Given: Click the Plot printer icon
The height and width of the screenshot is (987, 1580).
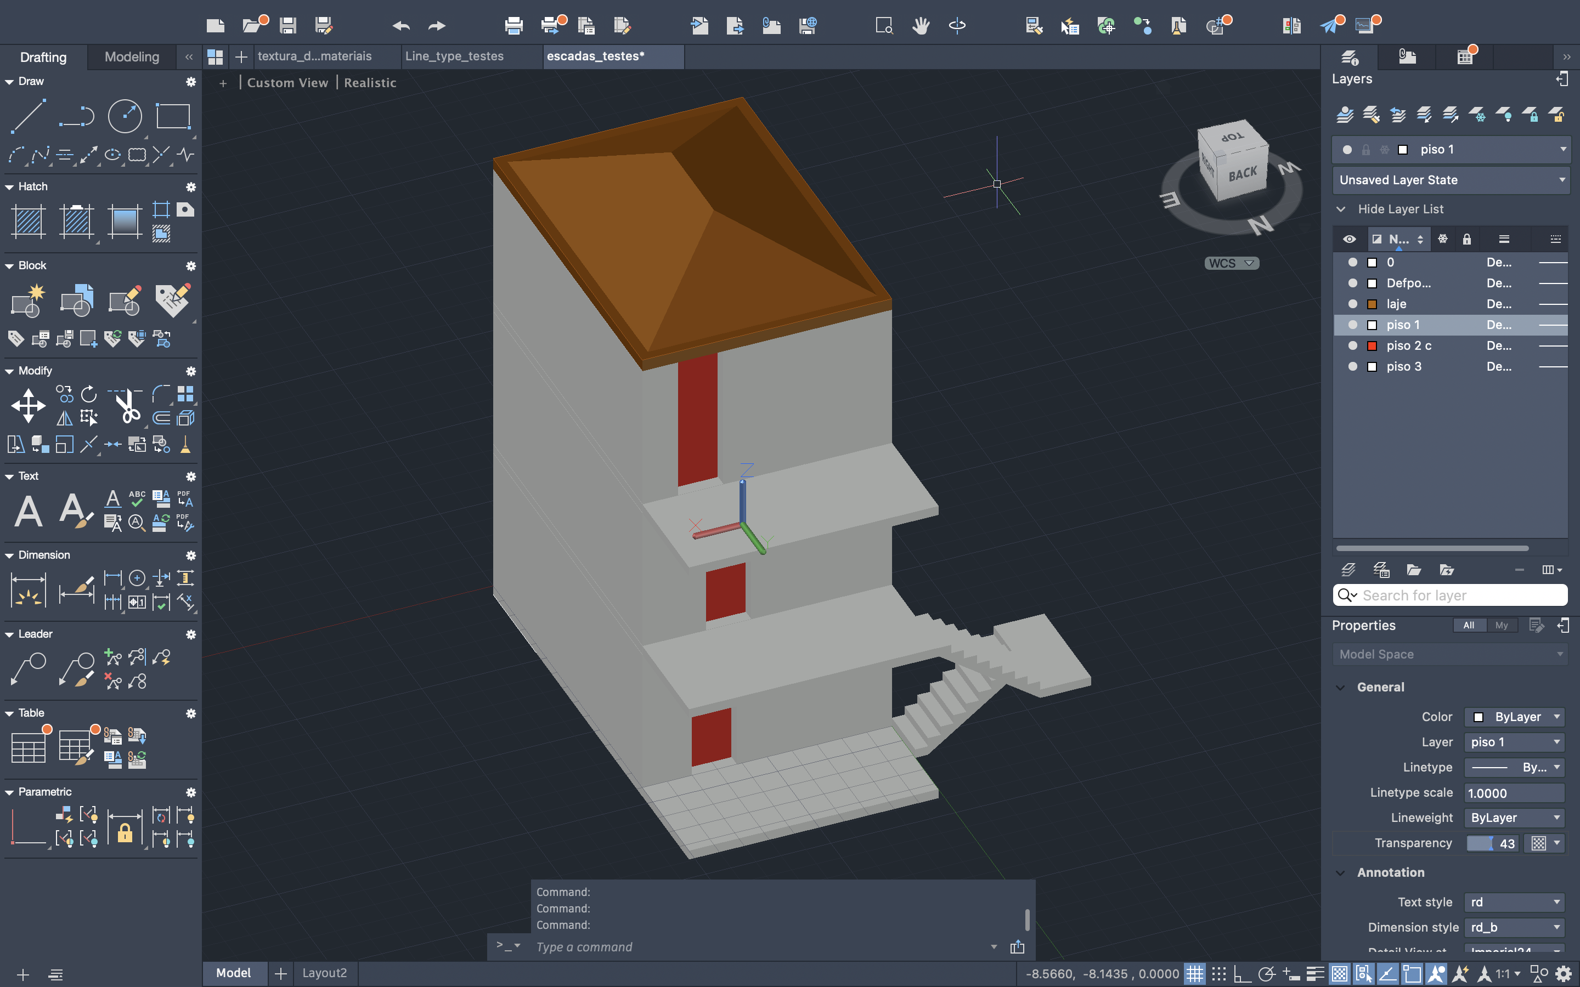Looking at the screenshot, I should [514, 26].
